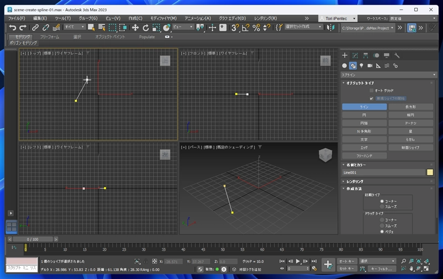Click Set Key large plus icon
This screenshot has width=443, height=279.
tap(328, 264)
